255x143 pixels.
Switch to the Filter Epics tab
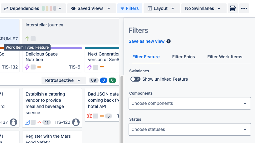[184, 57]
